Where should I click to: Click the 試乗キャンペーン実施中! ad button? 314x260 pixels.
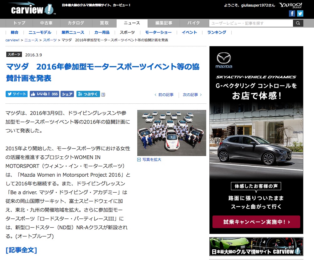(x=256, y=222)
